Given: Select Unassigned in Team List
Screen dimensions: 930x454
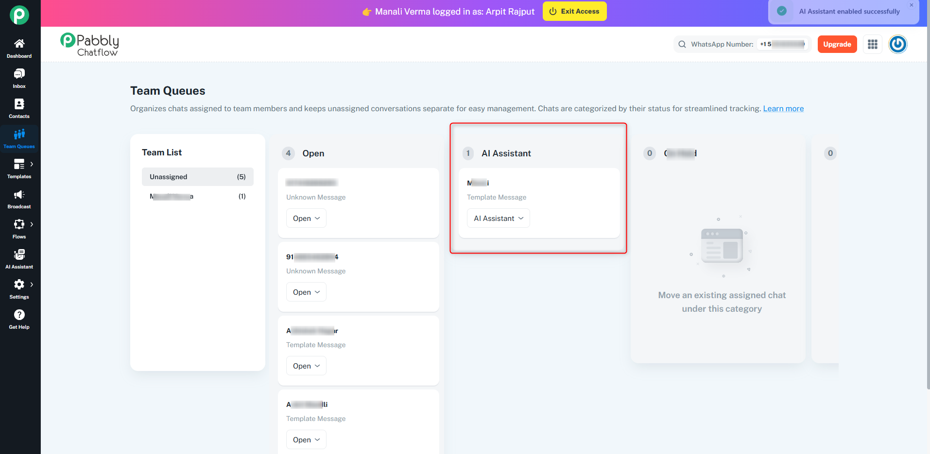Looking at the screenshot, I should (198, 177).
